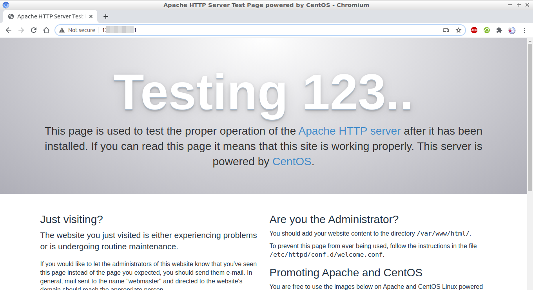
Task: Click inside the address bar URL field
Action: tap(274, 30)
